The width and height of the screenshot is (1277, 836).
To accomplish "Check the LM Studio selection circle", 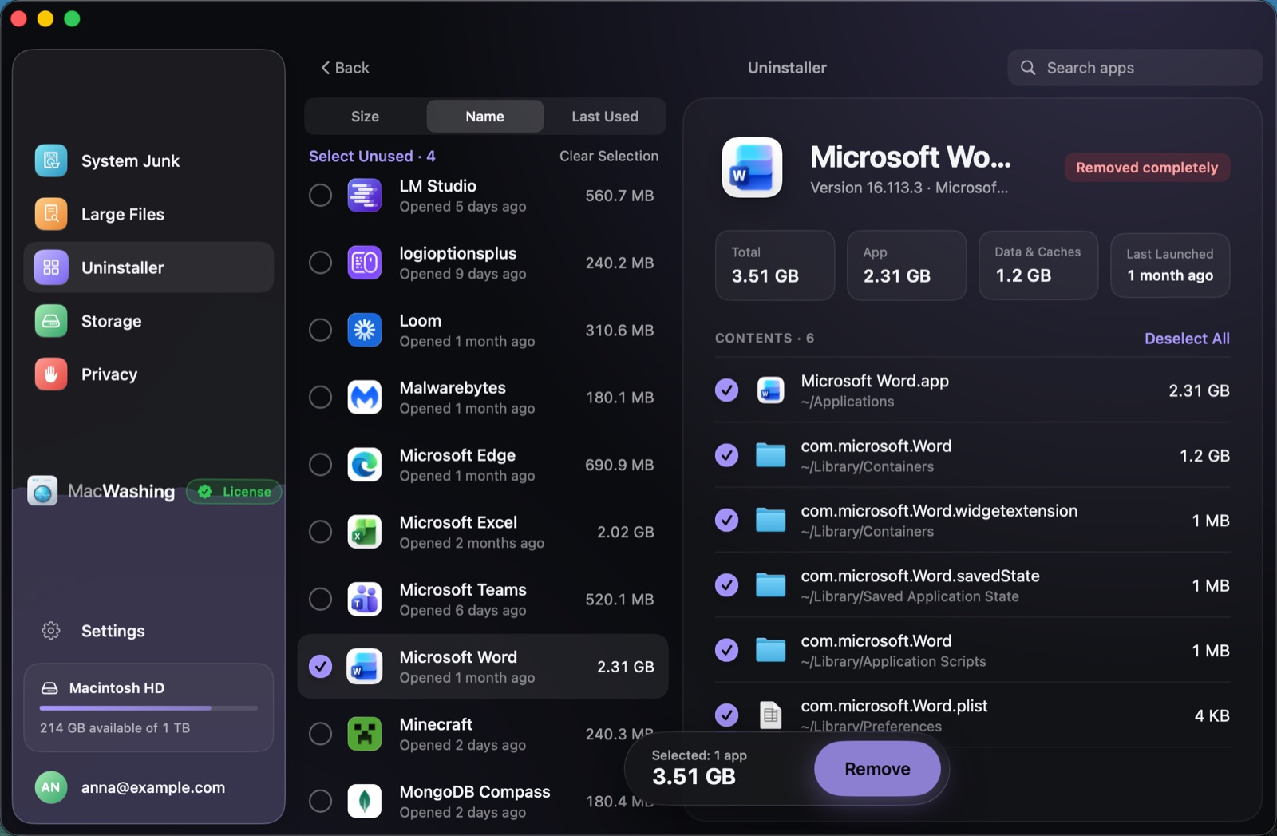I will point(321,196).
